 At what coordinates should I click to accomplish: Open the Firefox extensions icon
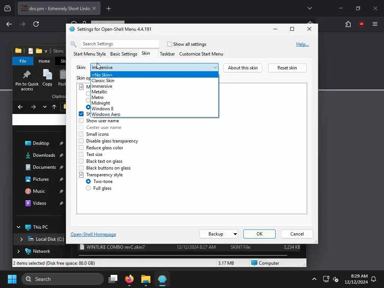click(x=348, y=24)
